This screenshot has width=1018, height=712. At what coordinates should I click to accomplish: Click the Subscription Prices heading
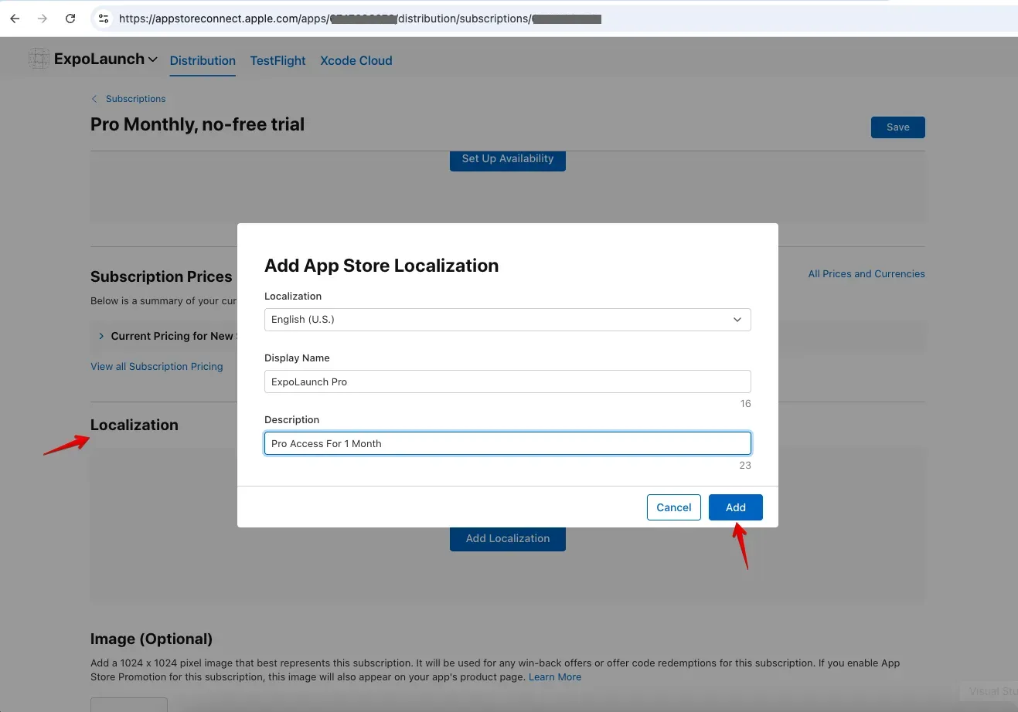point(162,276)
